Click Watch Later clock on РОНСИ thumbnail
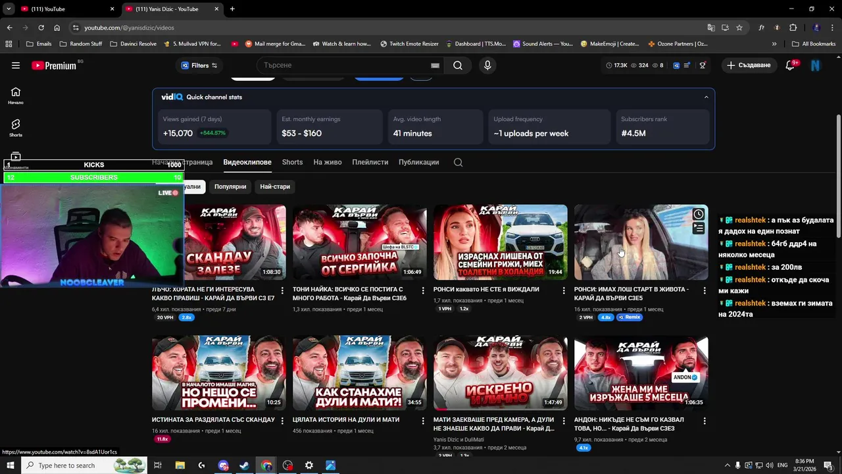This screenshot has width=842, height=474. 699,214
